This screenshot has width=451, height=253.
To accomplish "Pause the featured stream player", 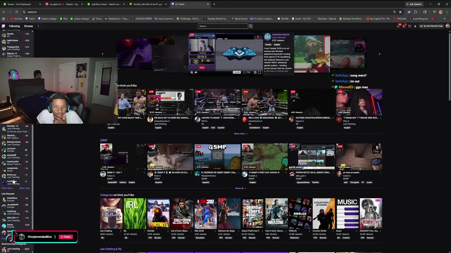I will pos(192,72).
